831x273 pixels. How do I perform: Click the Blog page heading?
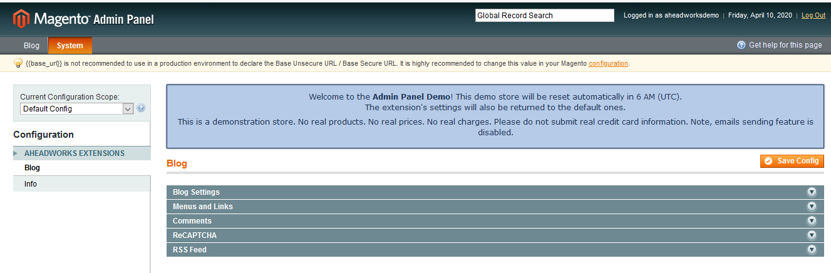177,163
